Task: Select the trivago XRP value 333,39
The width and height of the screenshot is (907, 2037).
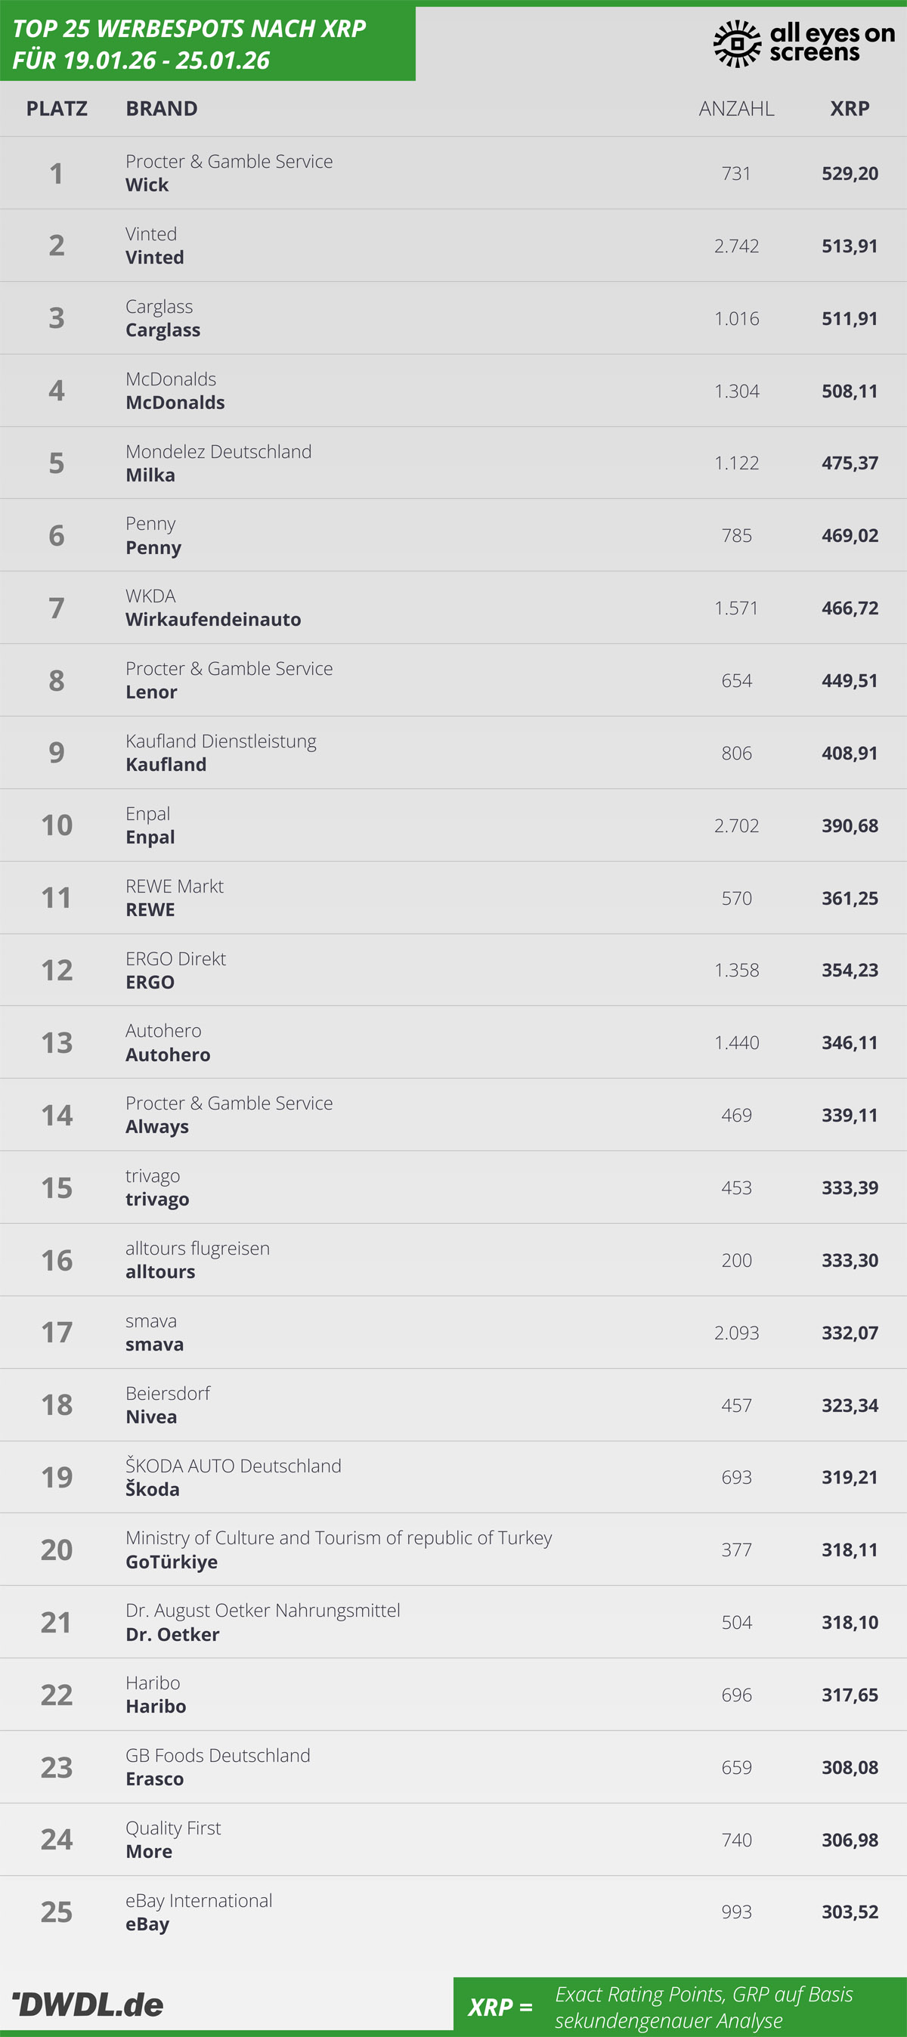Action: coord(850,1187)
